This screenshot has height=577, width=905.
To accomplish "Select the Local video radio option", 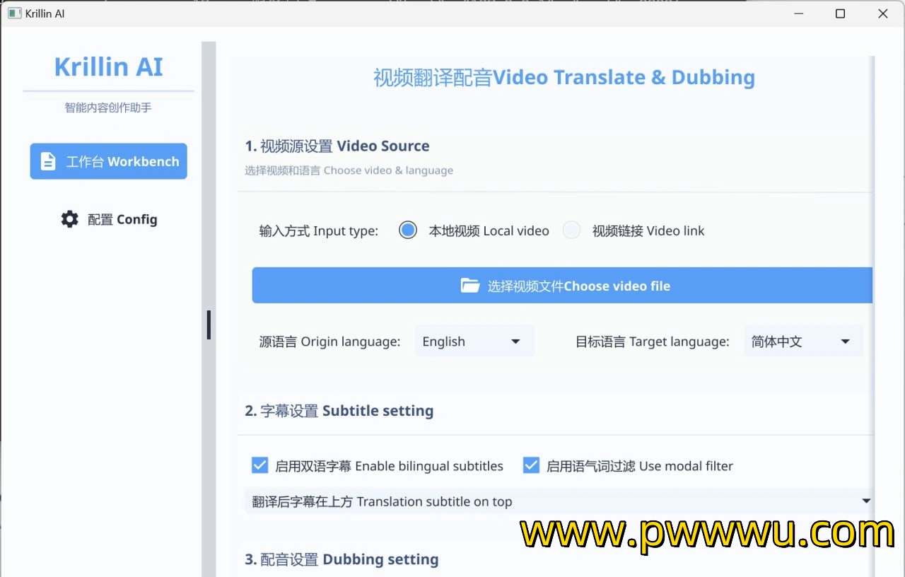I will 408,231.
